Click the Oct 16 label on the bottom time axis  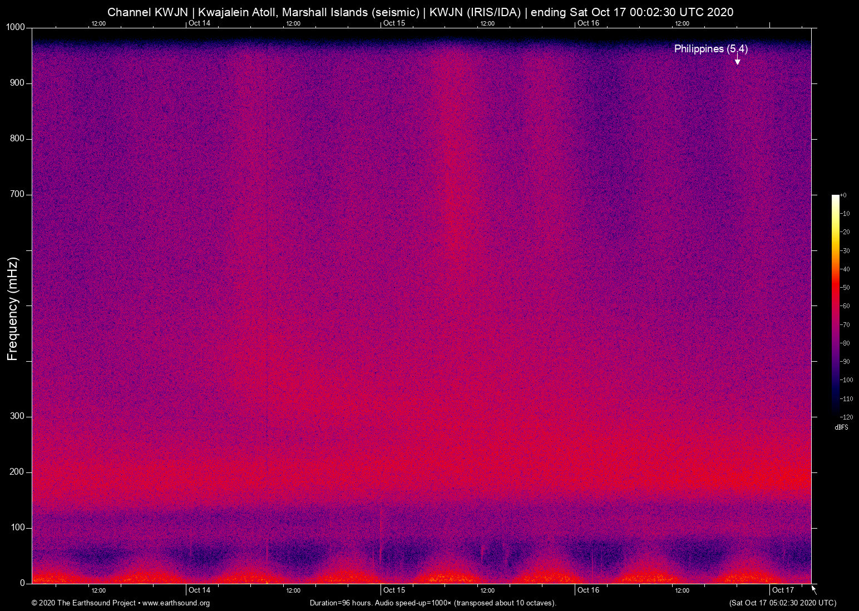(x=588, y=590)
